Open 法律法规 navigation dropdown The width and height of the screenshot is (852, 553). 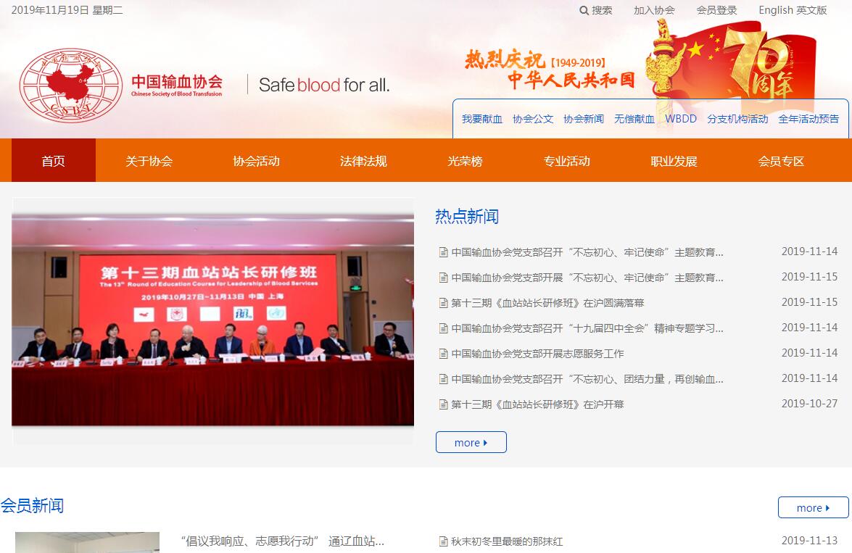(x=363, y=161)
